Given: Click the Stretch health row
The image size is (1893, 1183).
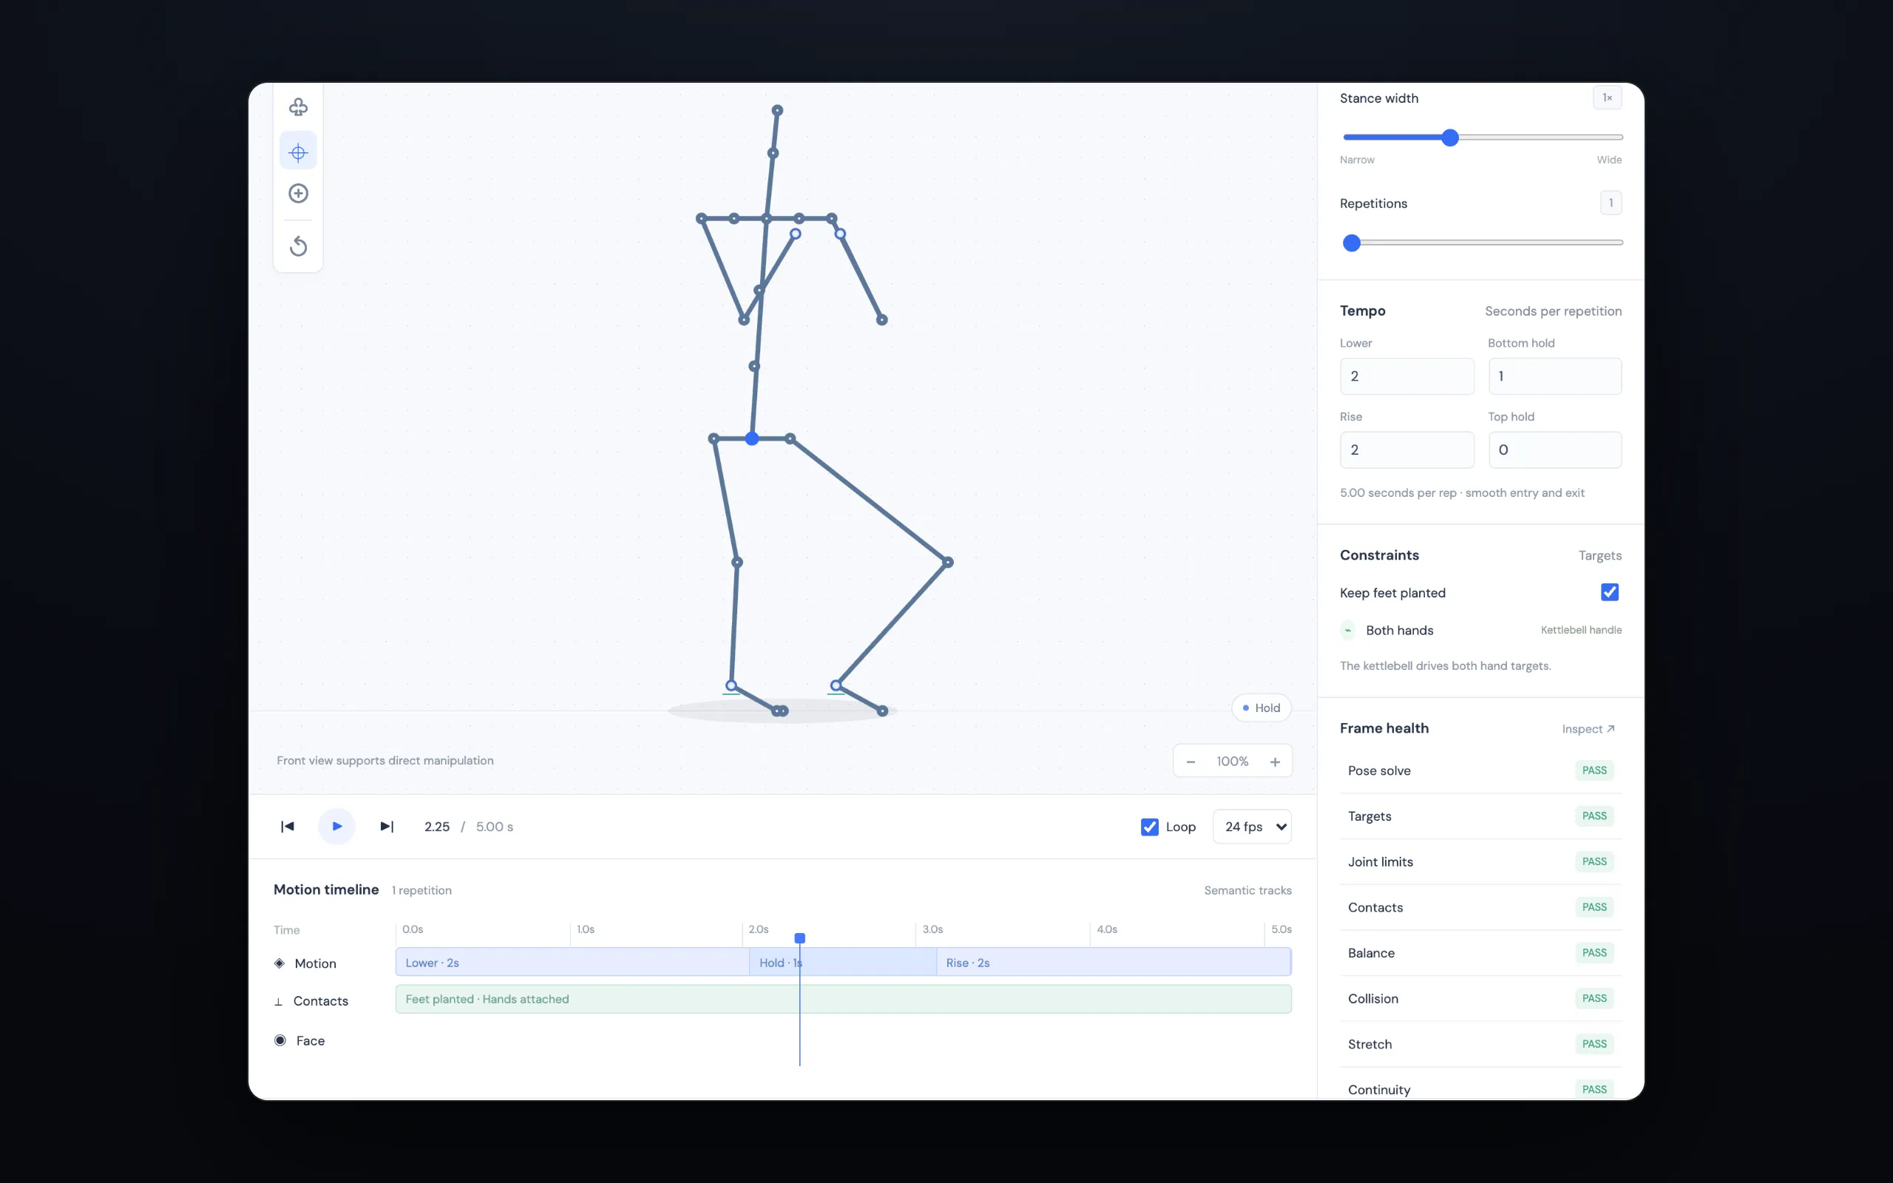Looking at the screenshot, I should pyautogui.click(x=1480, y=1044).
